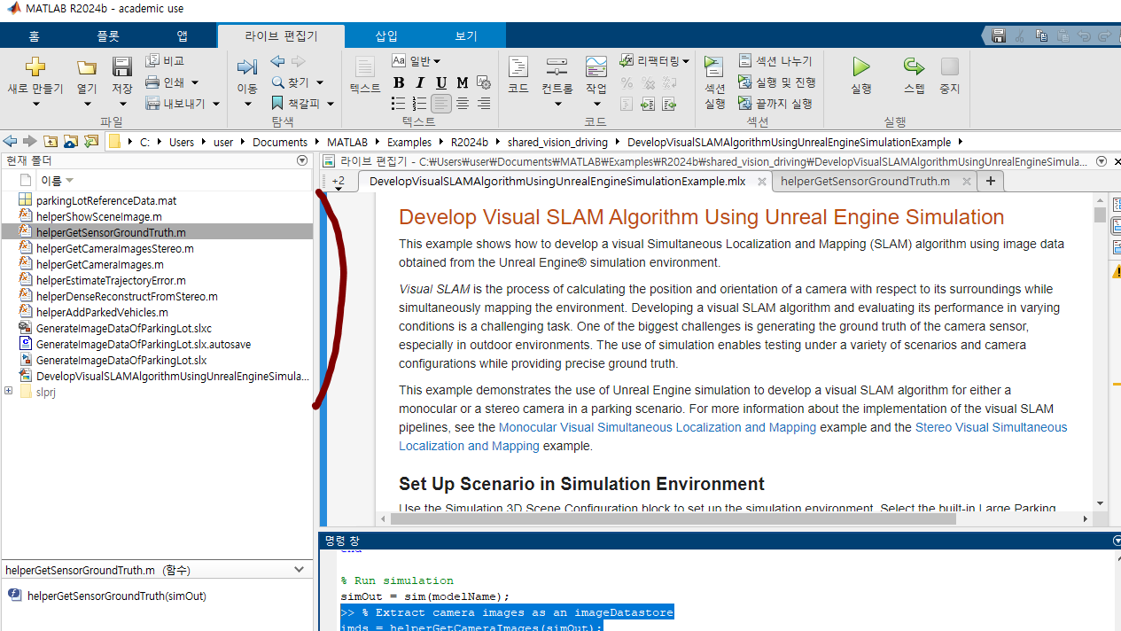
Task: Switch to the 플롯 ribbon tab
Action: (108, 36)
